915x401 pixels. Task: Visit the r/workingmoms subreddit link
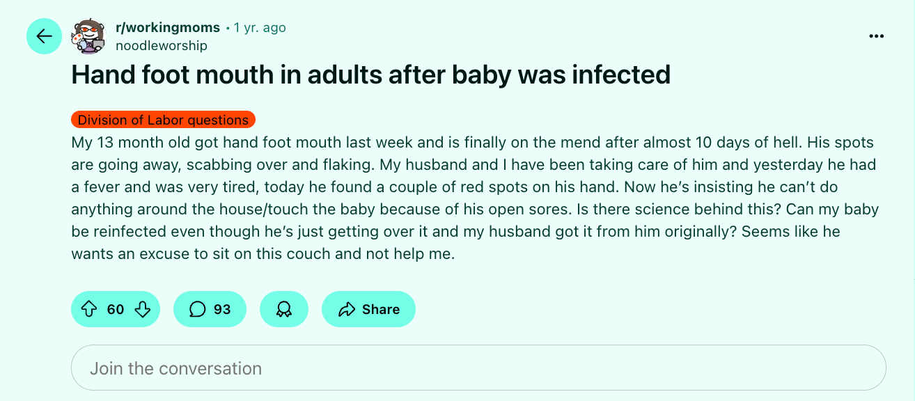point(168,28)
